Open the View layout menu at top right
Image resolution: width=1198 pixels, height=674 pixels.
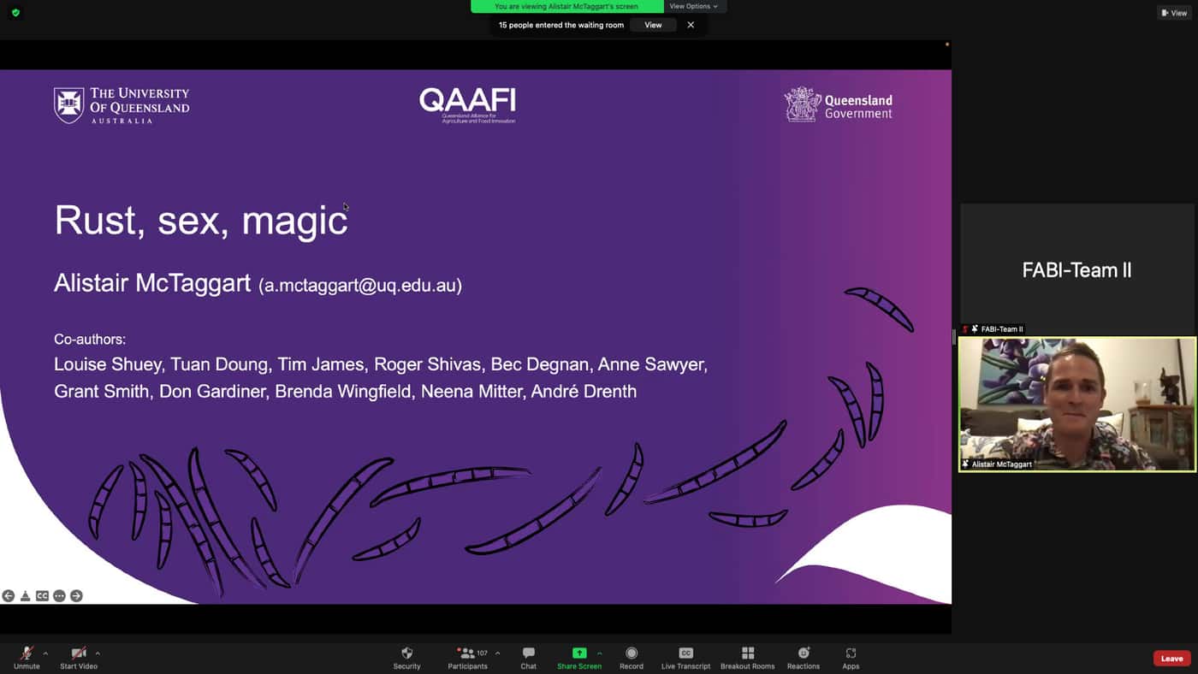coord(1174,13)
